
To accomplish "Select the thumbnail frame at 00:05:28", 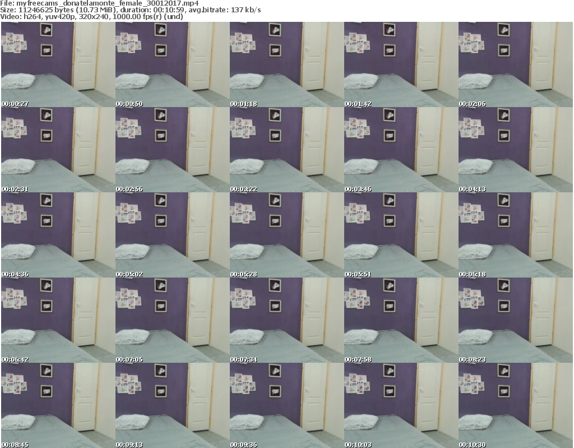I will pyautogui.click(x=286, y=235).
